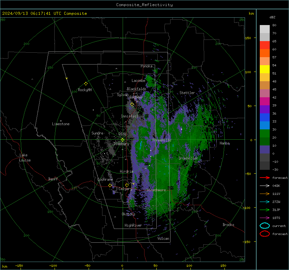Click the Strathmore map label
This screenshot has width=289, height=270.
(156, 190)
